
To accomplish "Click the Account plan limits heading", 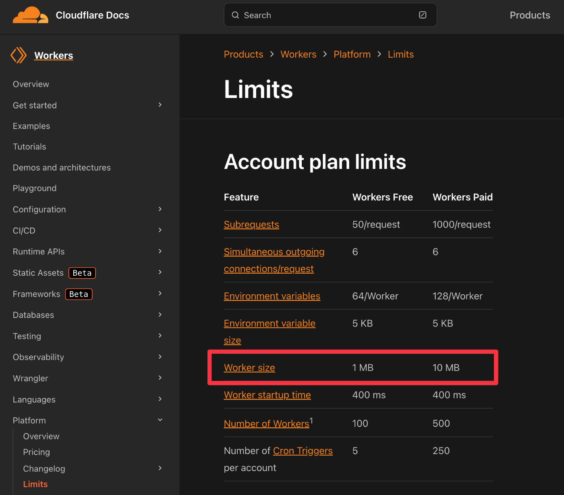I will [315, 162].
